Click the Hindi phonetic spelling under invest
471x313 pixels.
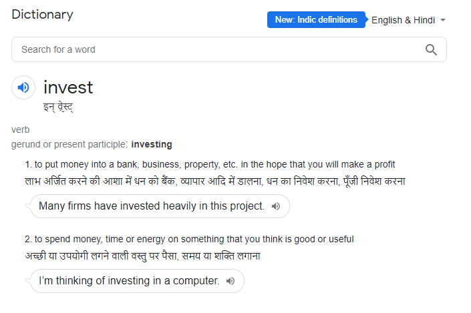pyautogui.click(x=58, y=107)
